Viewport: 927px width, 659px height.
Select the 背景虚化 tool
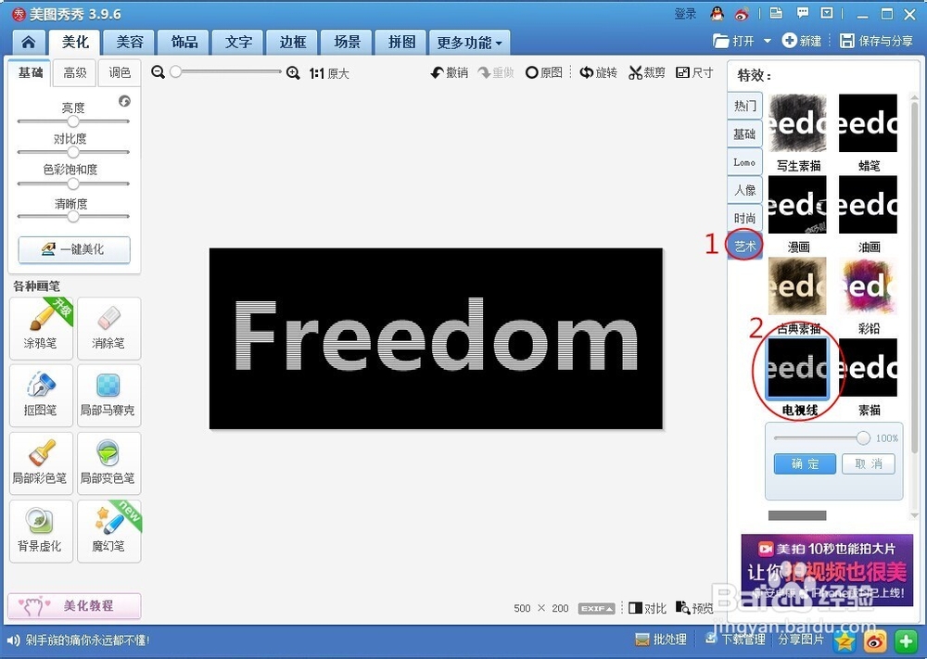tap(41, 531)
